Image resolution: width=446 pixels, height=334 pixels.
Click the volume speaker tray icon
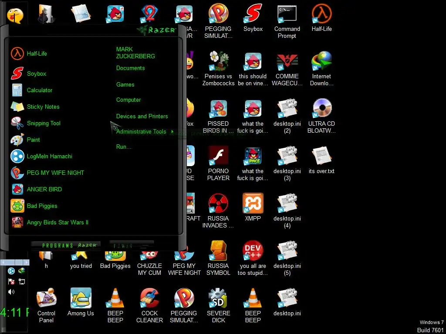tap(11, 292)
